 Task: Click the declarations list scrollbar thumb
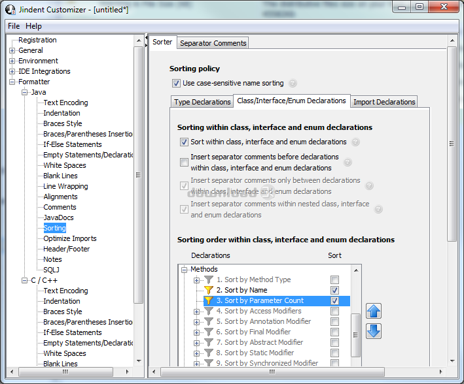click(x=355, y=335)
